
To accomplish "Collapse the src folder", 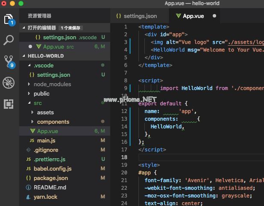I will point(29,103).
